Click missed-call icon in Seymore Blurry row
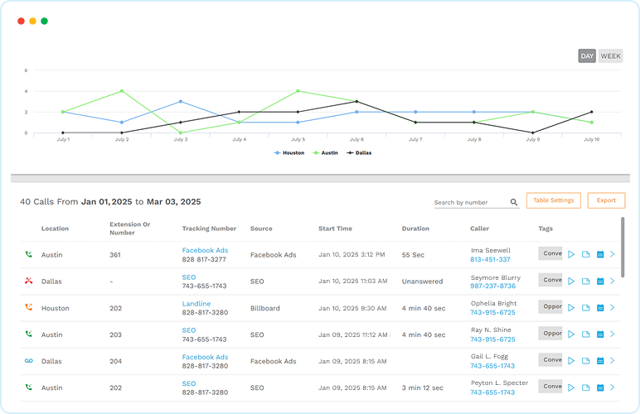Viewport: 640px width, 414px height. (28, 281)
